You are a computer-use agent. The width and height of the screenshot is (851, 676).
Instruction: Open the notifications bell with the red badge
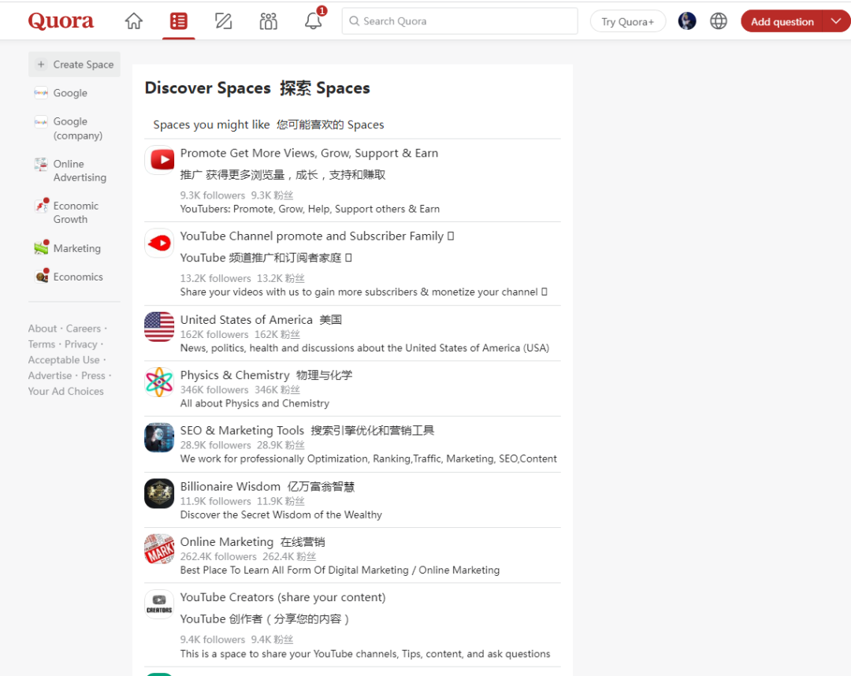pos(313,21)
